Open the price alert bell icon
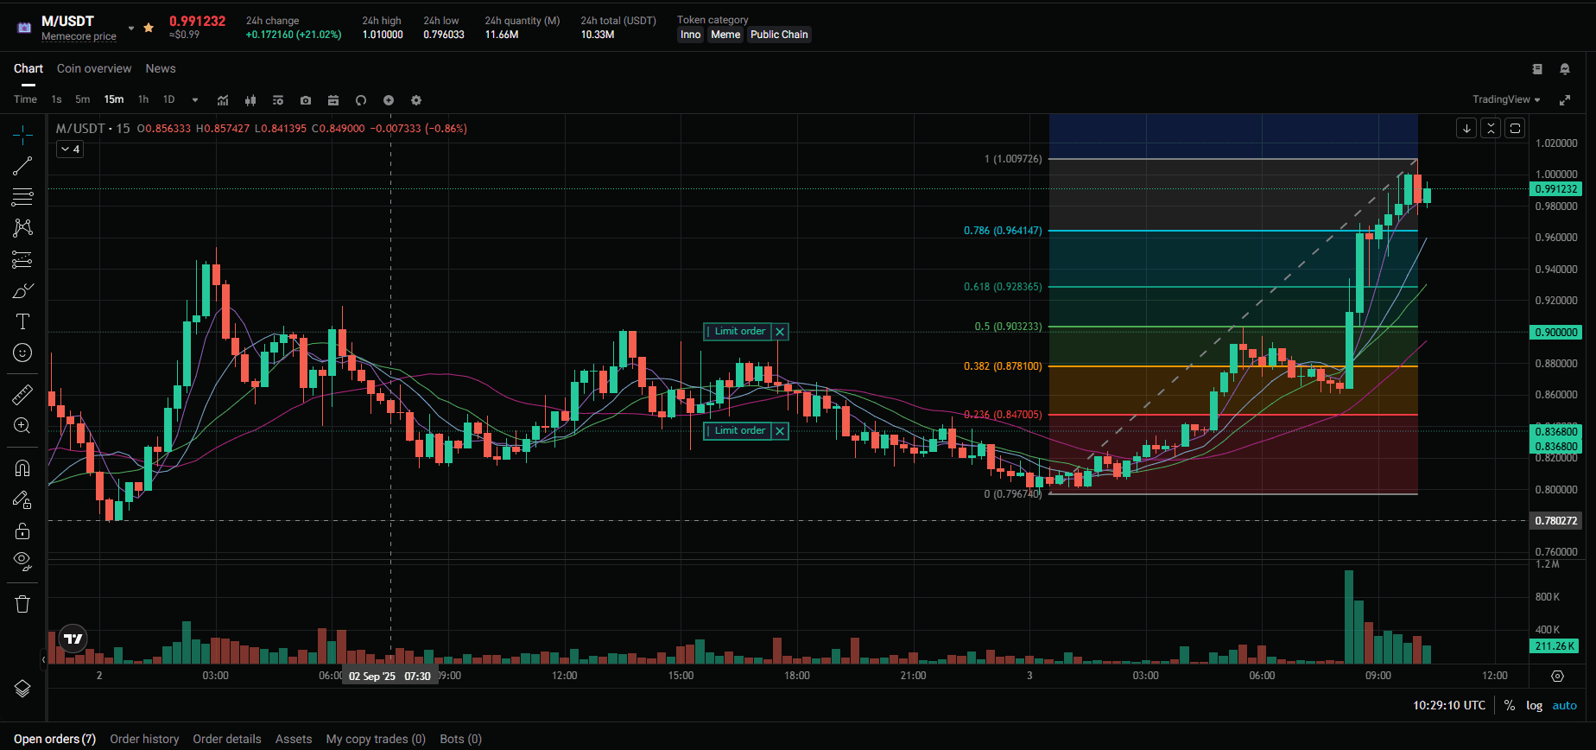1596x750 pixels. pyautogui.click(x=1564, y=69)
